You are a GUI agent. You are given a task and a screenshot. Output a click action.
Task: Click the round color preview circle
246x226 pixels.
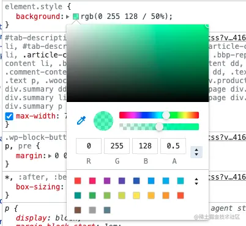[103, 121]
